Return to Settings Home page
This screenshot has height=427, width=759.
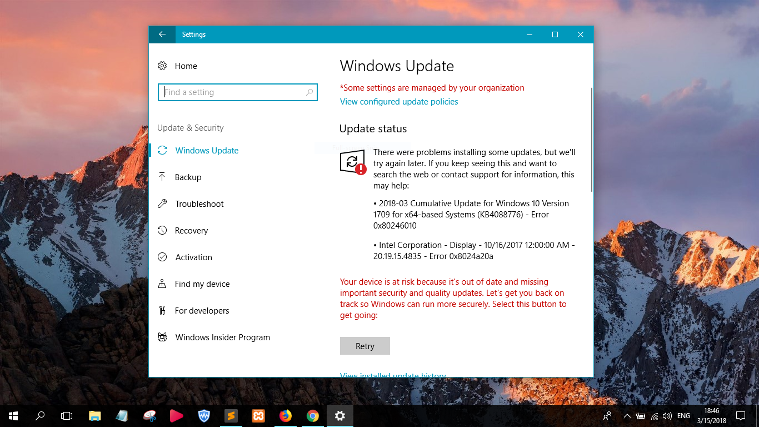[187, 66]
